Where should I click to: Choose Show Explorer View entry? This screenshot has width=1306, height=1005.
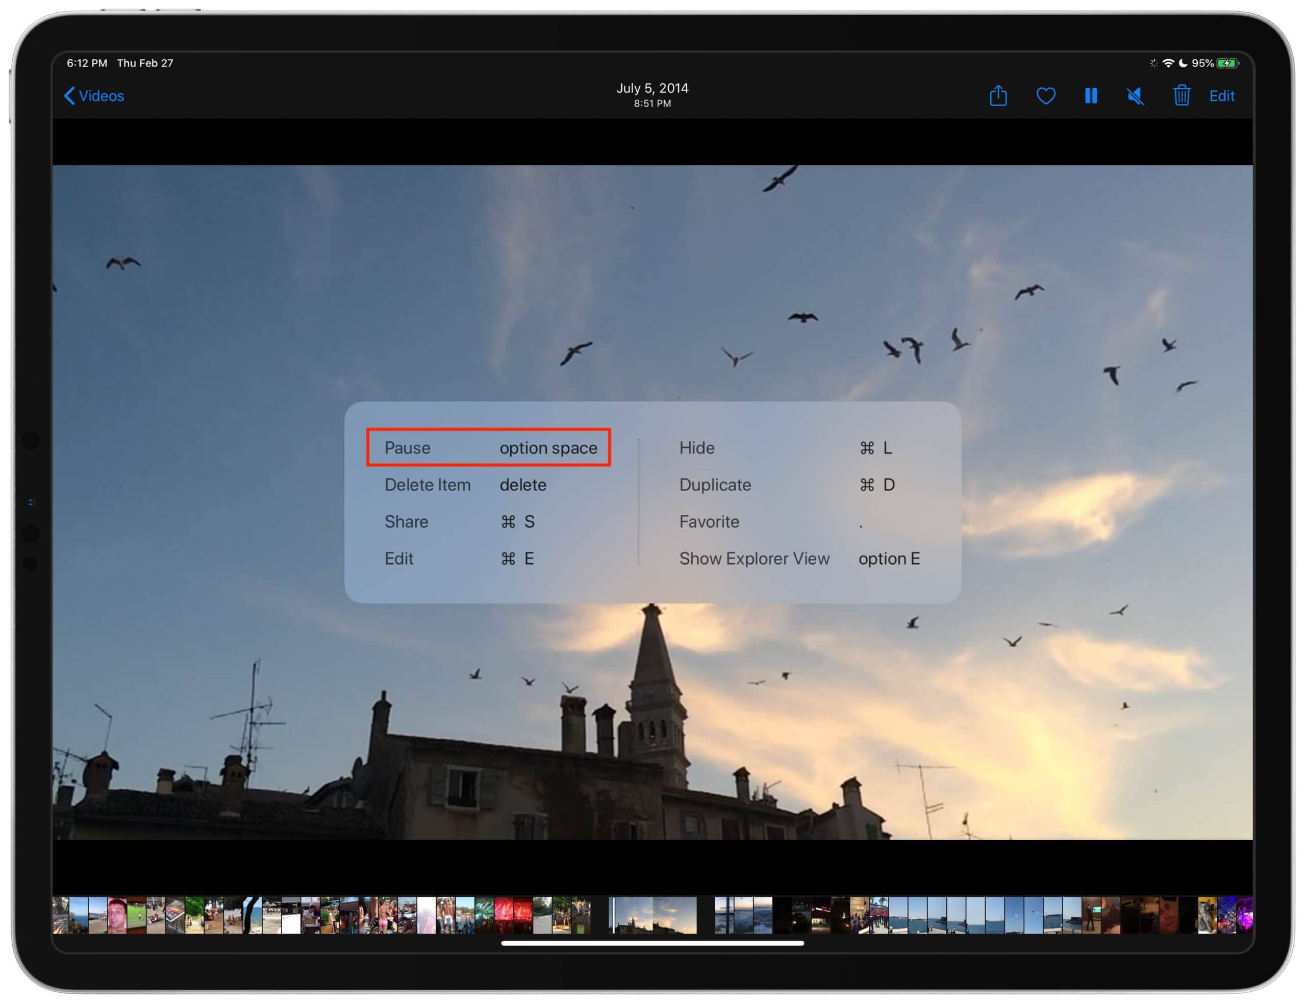pyautogui.click(x=799, y=559)
